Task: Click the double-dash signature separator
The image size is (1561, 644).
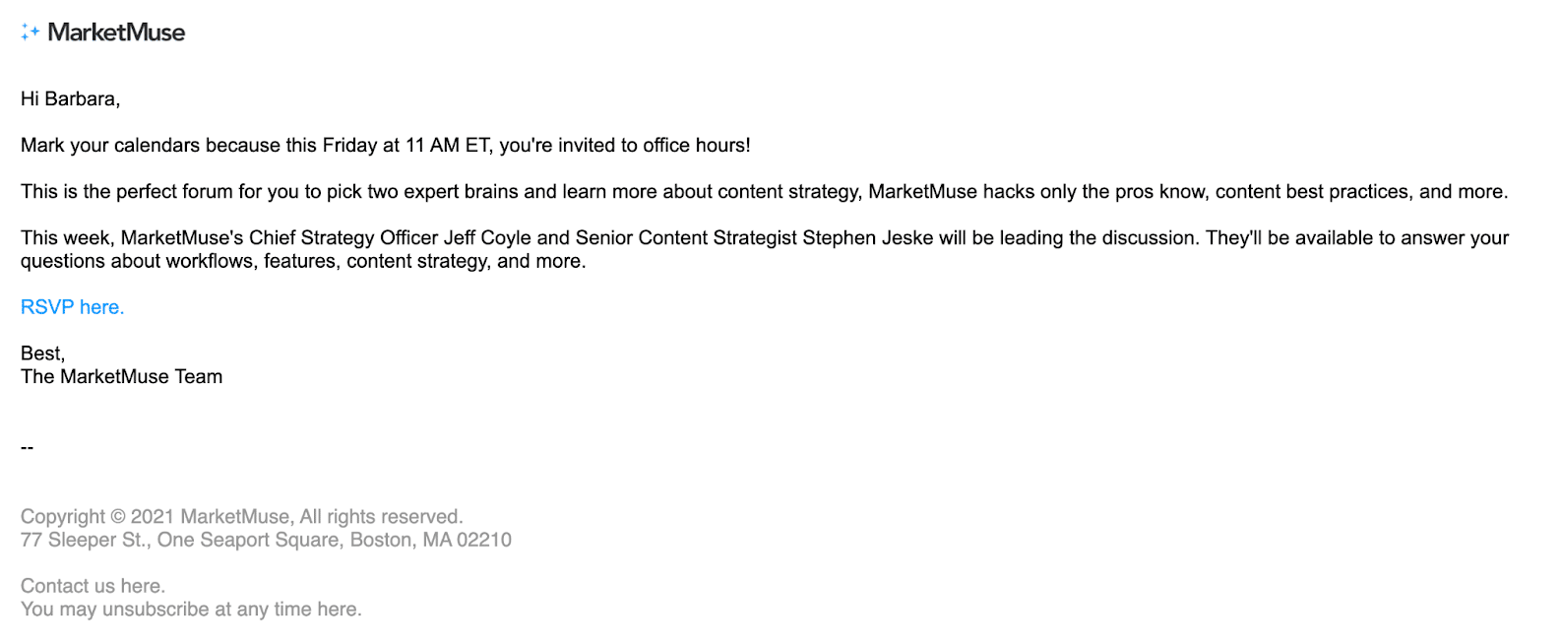Action: [x=27, y=447]
